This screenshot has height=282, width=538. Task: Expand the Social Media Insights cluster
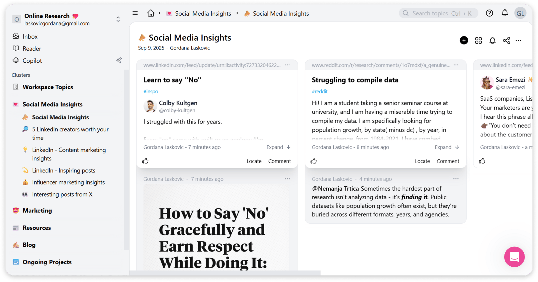(52, 104)
